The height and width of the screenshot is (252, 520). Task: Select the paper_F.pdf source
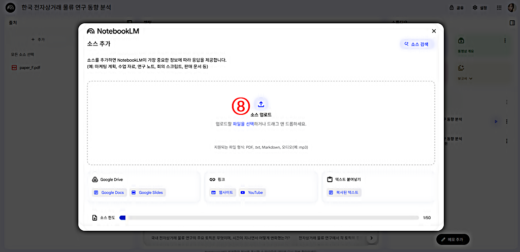click(30, 68)
